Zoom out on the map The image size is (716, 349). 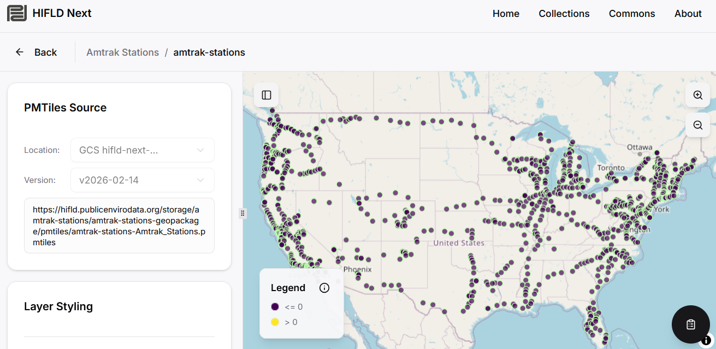pos(697,125)
